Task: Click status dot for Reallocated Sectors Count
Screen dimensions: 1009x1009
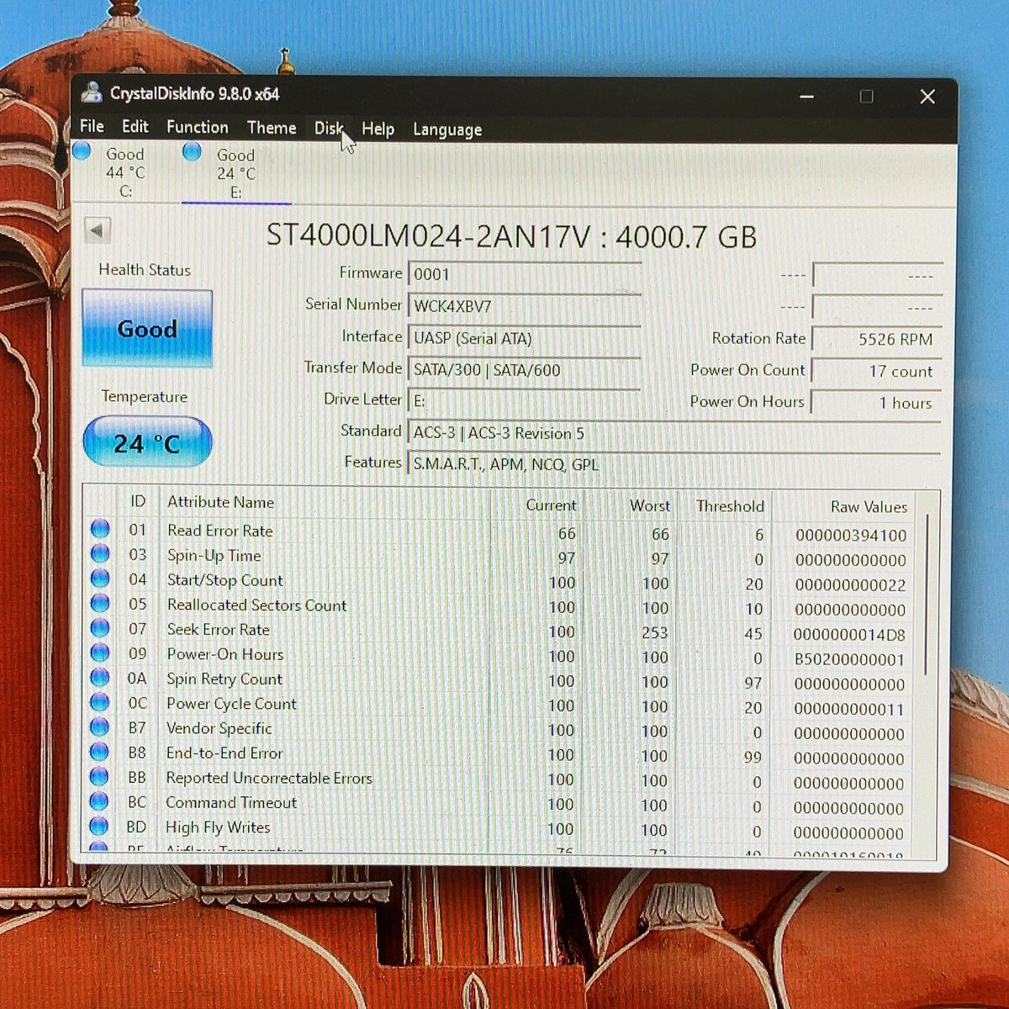Action: [x=100, y=603]
